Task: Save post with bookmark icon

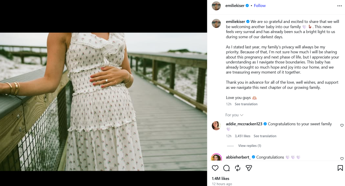Action: click(340, 168)
